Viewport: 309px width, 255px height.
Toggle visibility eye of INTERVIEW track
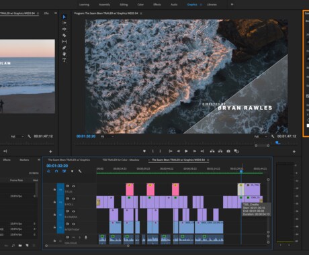click(73, 223)
